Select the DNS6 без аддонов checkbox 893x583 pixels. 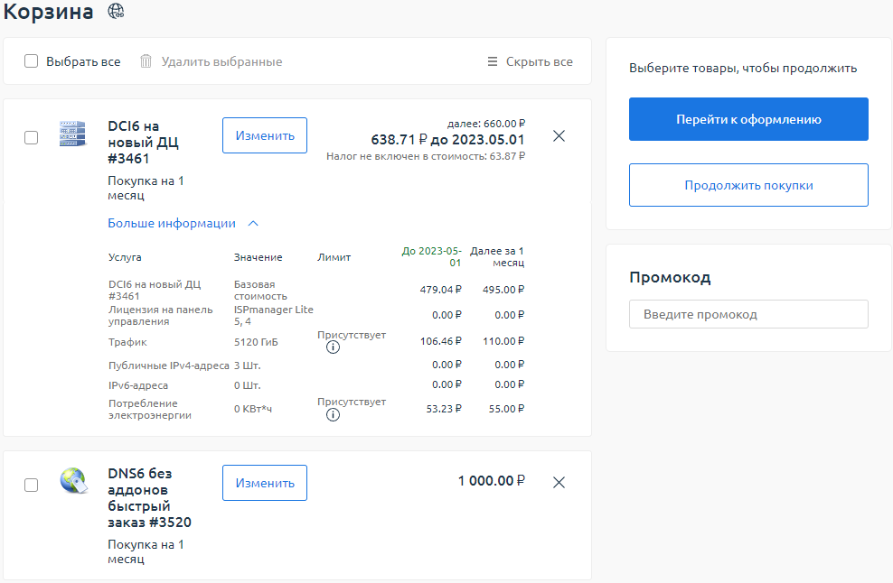tap(32, 485)
